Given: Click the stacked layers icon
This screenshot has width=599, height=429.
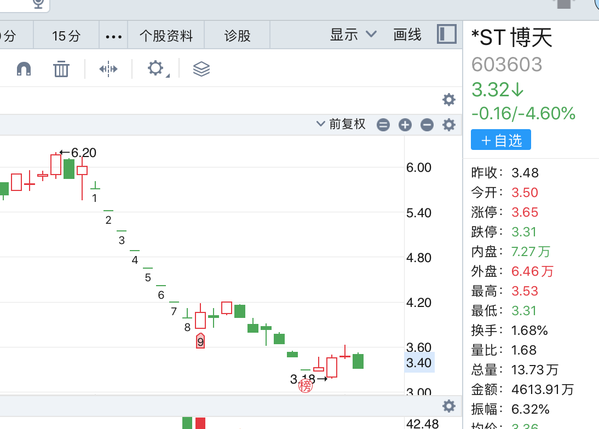Looking at the screenshot, I should tap(201, 69).
